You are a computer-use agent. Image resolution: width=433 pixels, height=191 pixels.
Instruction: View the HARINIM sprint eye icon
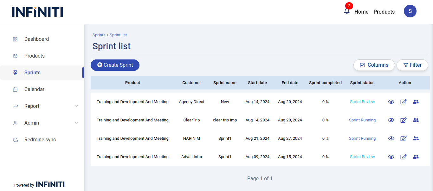tap(391, 139)
